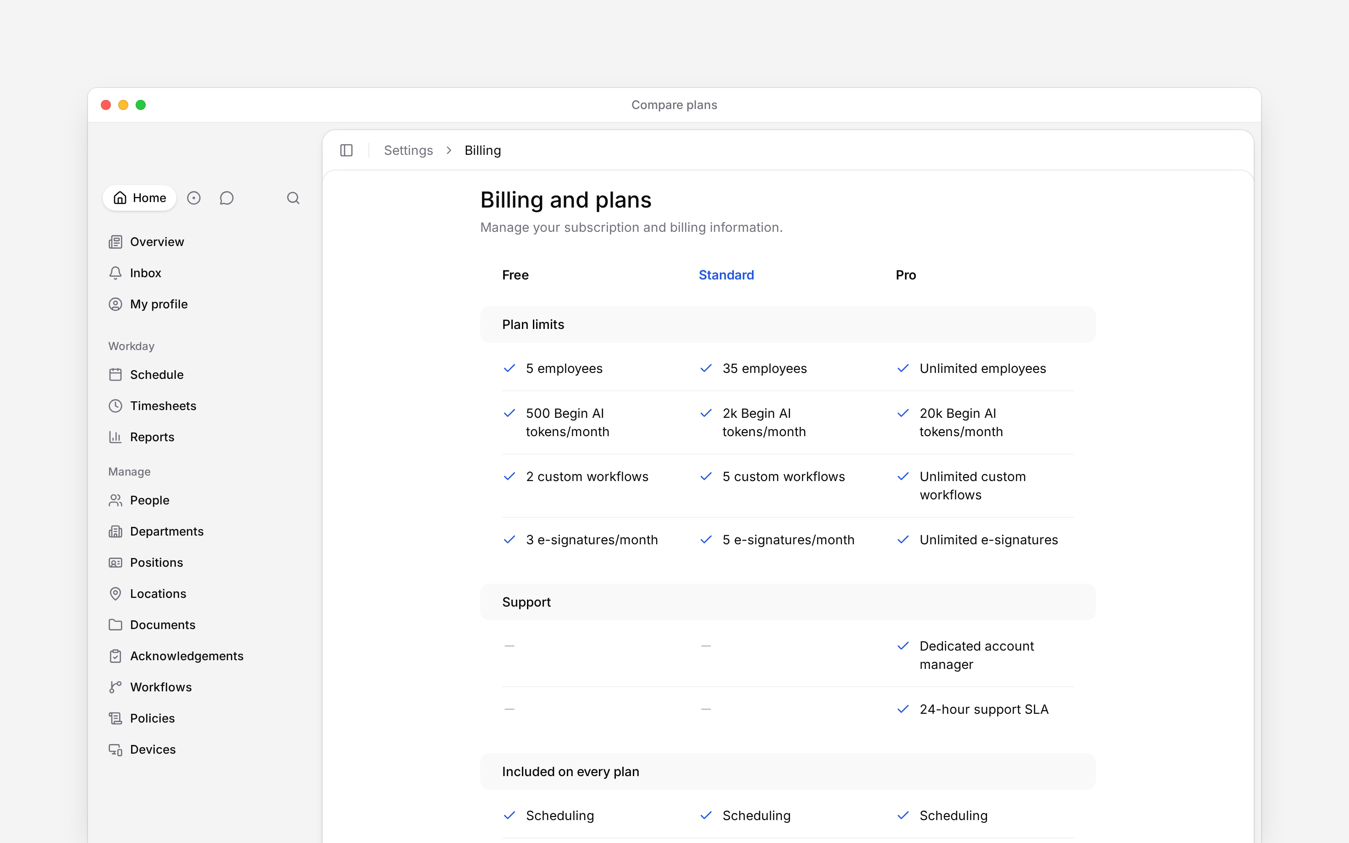
Task: Click the Devices monitor icon
Action: point(115,750)
